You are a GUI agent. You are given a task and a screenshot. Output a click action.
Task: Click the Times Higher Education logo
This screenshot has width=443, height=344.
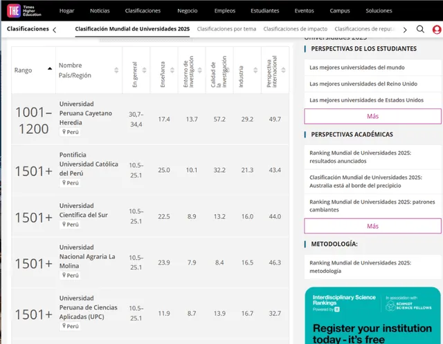[x=24, y=11]
